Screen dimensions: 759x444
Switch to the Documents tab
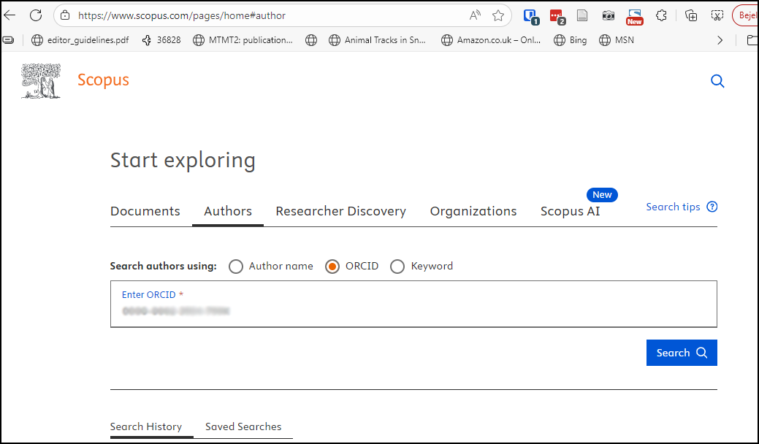coord(145,211)
